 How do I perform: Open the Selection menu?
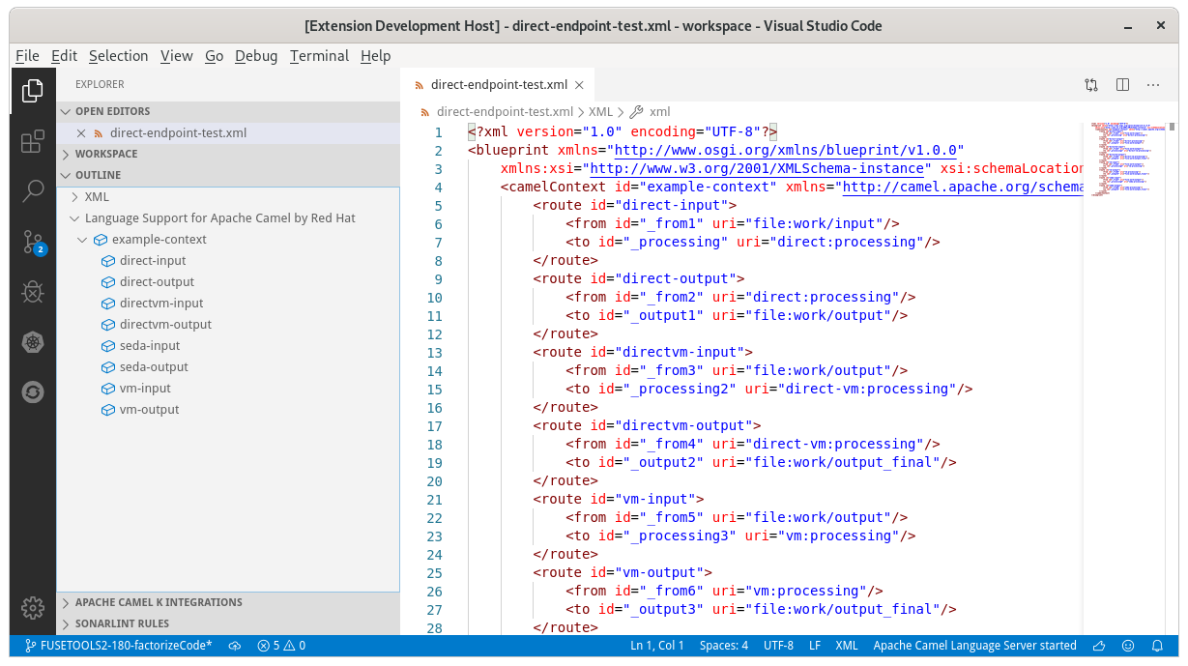tap(118, 56)
